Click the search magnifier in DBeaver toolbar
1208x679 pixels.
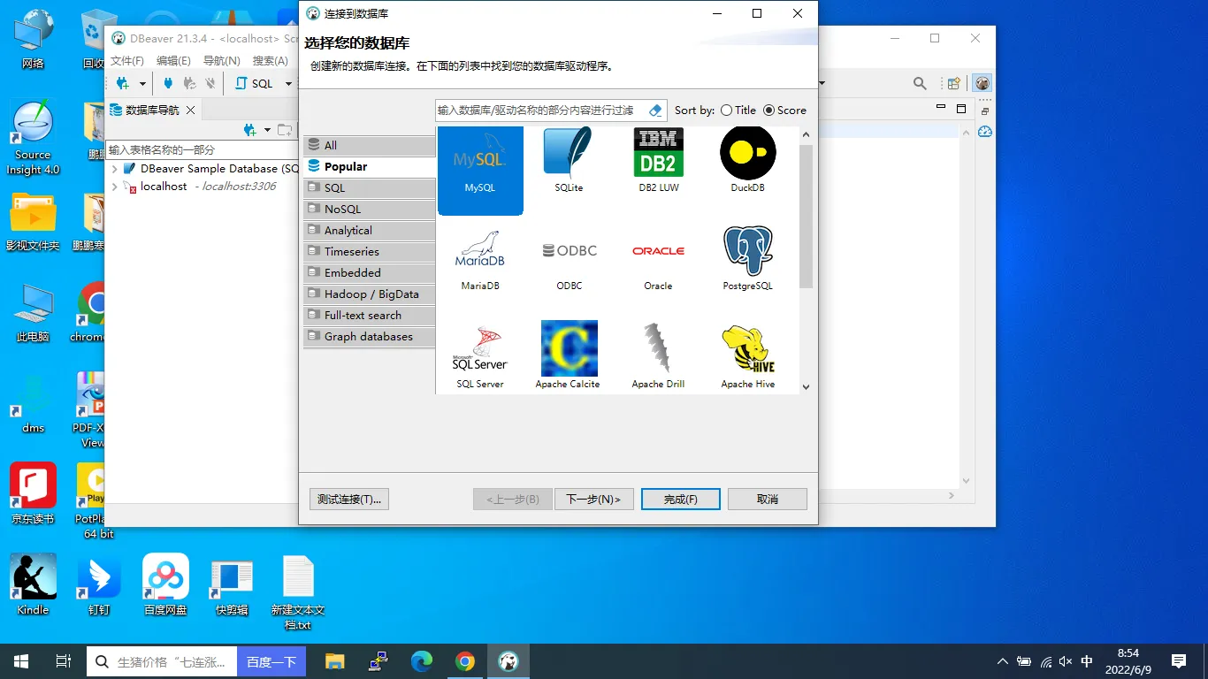pos(920,83)
